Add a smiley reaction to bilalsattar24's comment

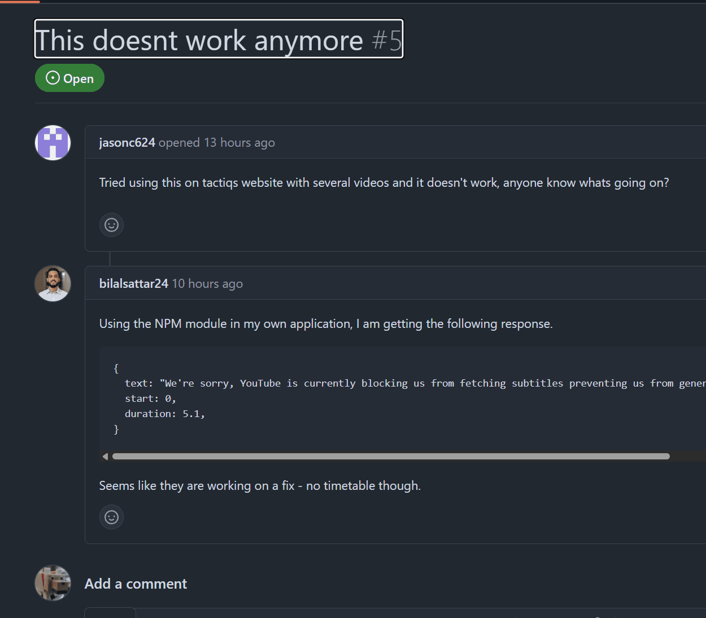pos(111,516)
